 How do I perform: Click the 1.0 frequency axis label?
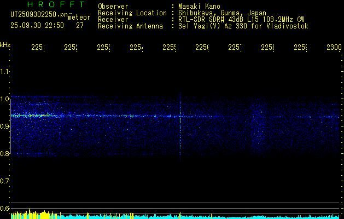point(4,99)
